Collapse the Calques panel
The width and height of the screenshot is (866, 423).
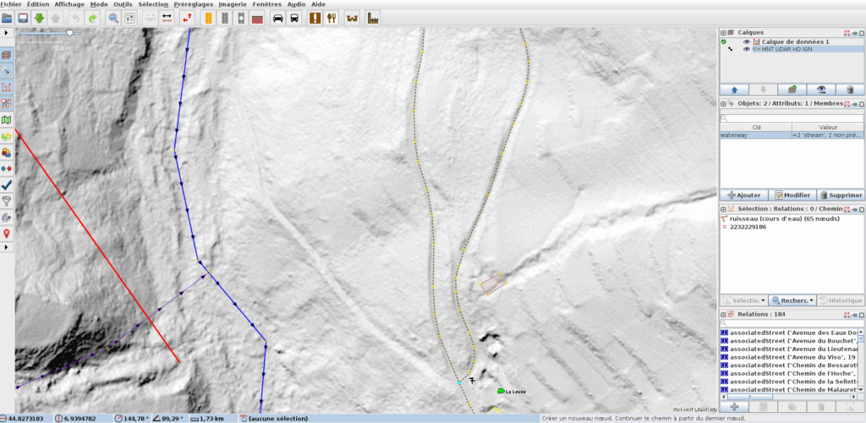[724, 32]
